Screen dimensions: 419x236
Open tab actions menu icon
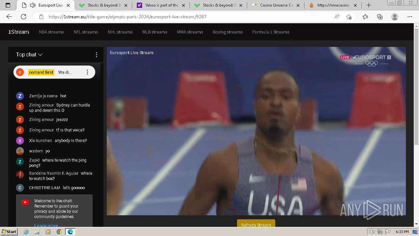click(8, 5)
